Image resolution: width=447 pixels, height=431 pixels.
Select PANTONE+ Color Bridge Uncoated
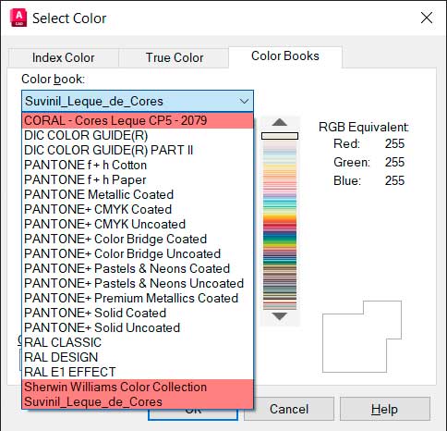point(138,253)
